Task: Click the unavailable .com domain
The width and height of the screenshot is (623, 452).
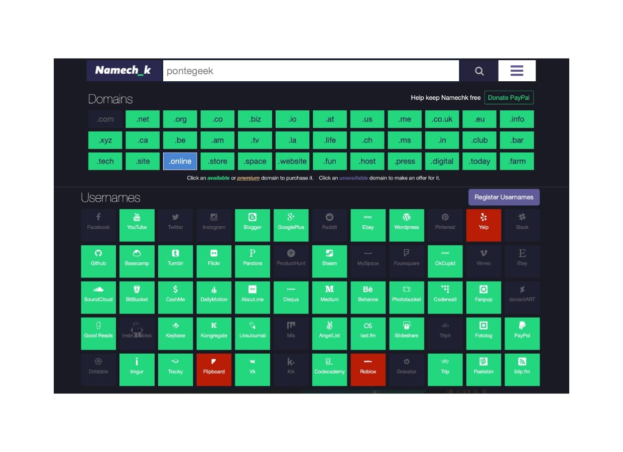Action: (x=105, y=119)
